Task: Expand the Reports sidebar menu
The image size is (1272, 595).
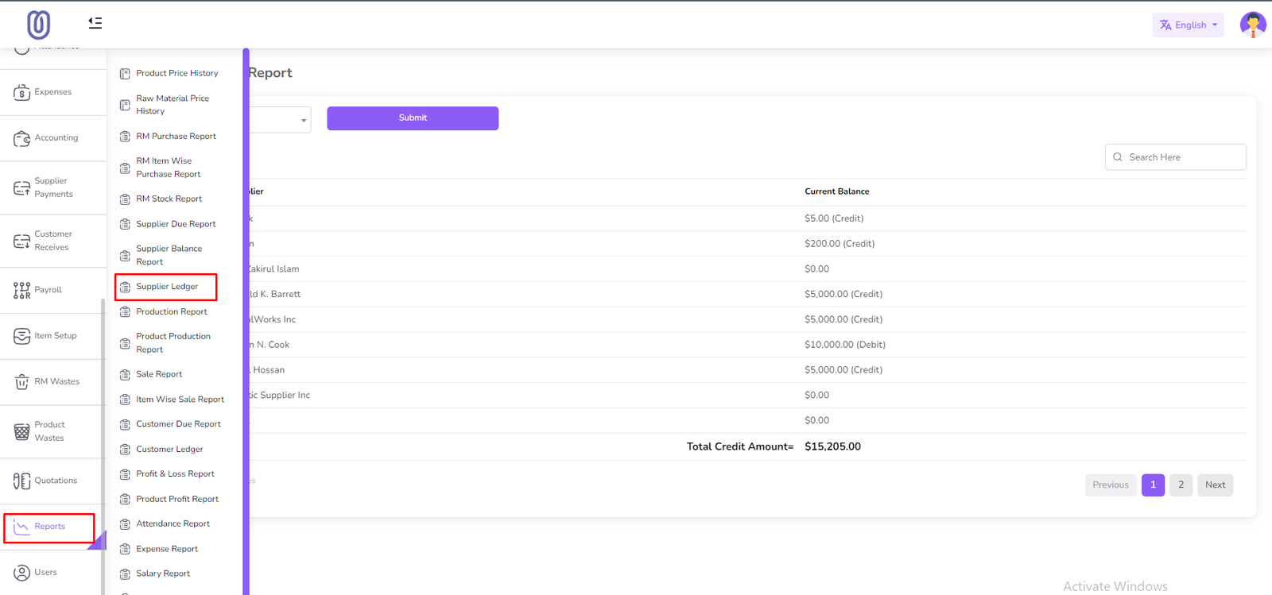Action: tap(49, 527)
